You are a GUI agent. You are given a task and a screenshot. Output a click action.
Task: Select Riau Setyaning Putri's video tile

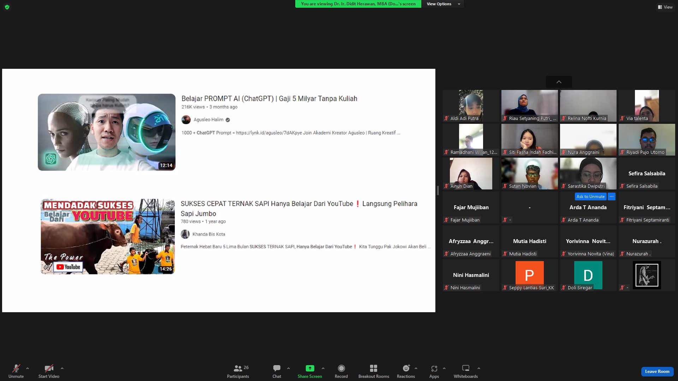(530, 106)
